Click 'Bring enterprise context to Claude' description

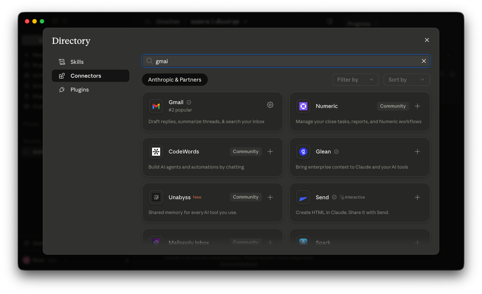[x=352, y=167]
